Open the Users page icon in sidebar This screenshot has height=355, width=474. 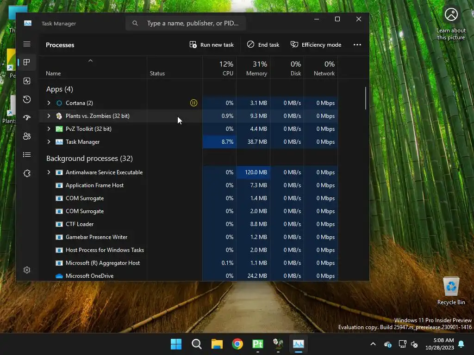tap(27, 136)
